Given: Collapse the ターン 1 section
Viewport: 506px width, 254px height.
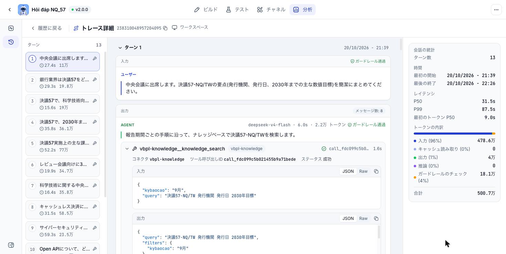Looking at the screenshot, I should [x=120, y=48].
